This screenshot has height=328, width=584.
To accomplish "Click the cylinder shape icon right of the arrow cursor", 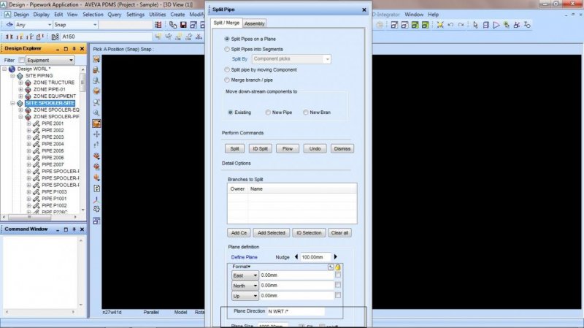I will click(x=485, y=25).
